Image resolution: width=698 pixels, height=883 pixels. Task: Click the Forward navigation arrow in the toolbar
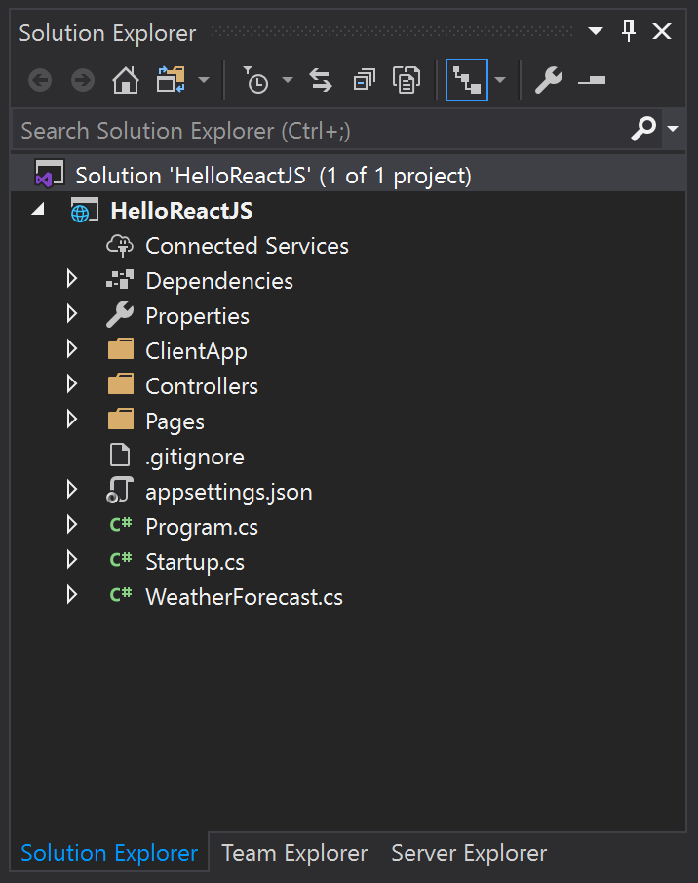(83, 81)
